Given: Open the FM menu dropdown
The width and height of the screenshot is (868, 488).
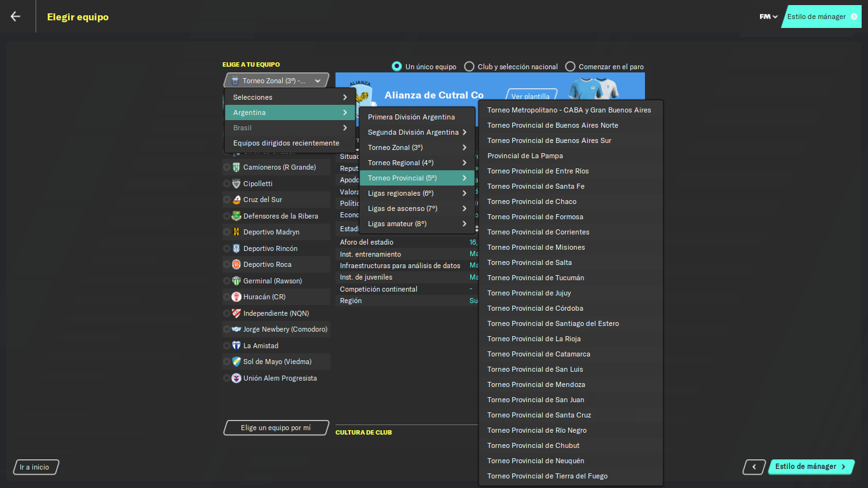Looking at the screenshot, I should pos(768,17).
